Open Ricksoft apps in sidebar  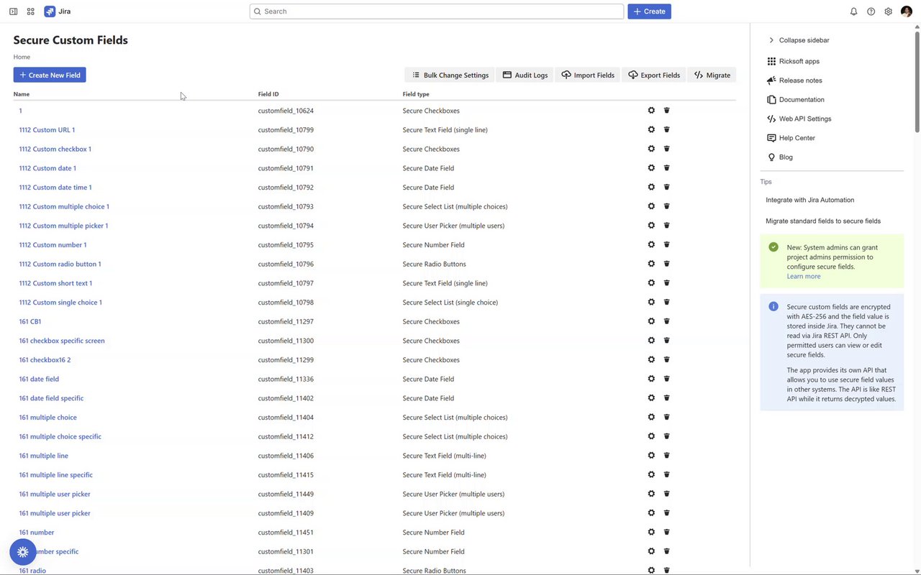(x=799, y=61)
